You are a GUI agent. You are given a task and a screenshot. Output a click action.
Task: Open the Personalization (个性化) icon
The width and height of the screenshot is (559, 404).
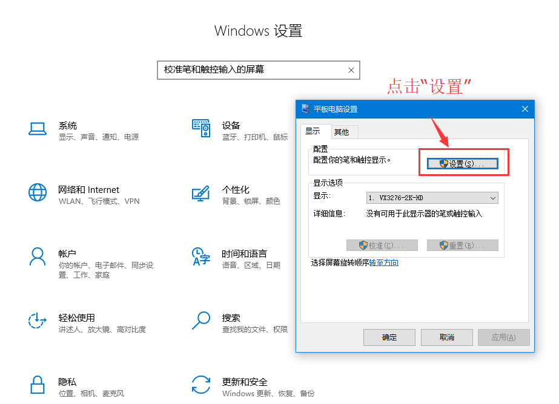(x=200, y=193)
